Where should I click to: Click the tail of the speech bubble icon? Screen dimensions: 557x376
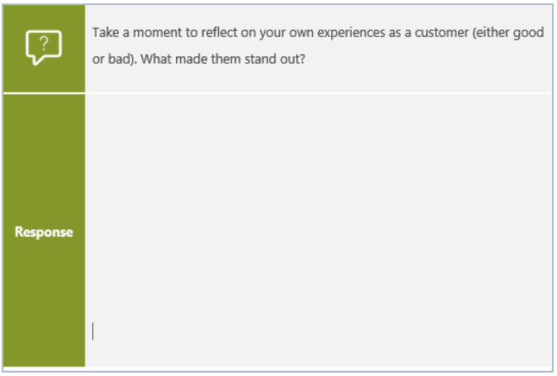pyautogui.click(x=37, y=60)
